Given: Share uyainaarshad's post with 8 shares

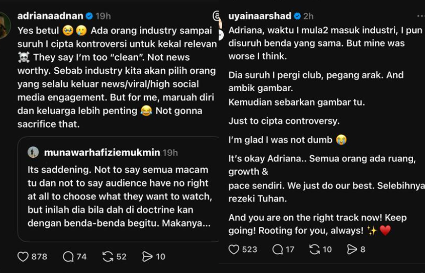Looking at the screenshot, I should click(x=352, y=249).
